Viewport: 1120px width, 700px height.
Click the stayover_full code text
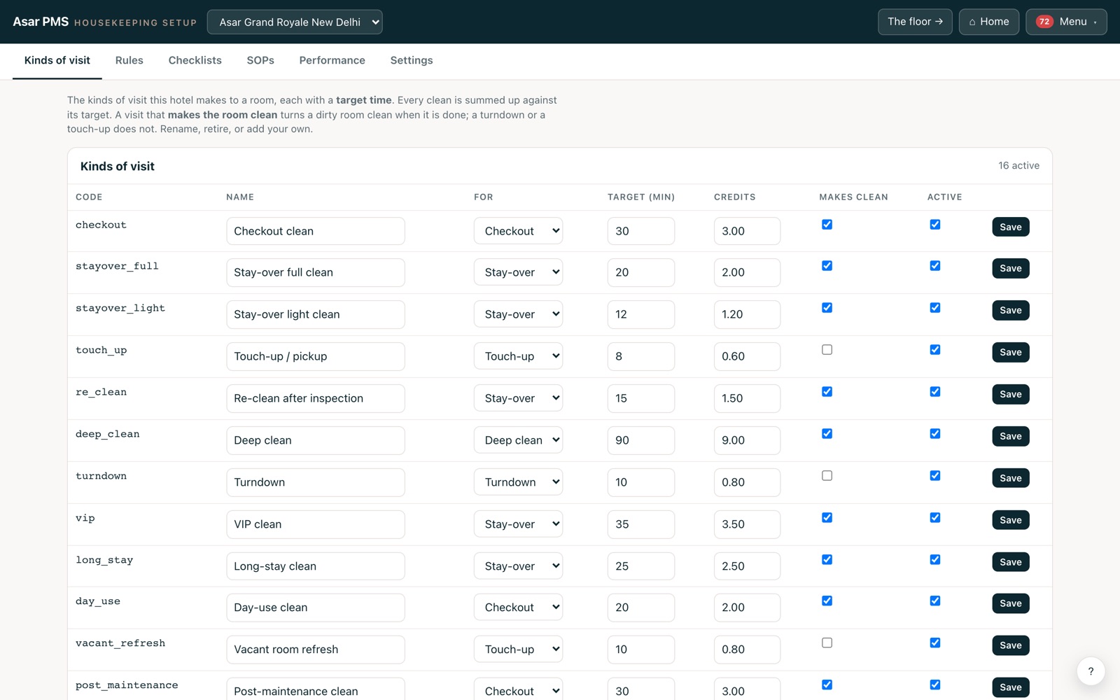pyautogui.click(x=117, y=266)
